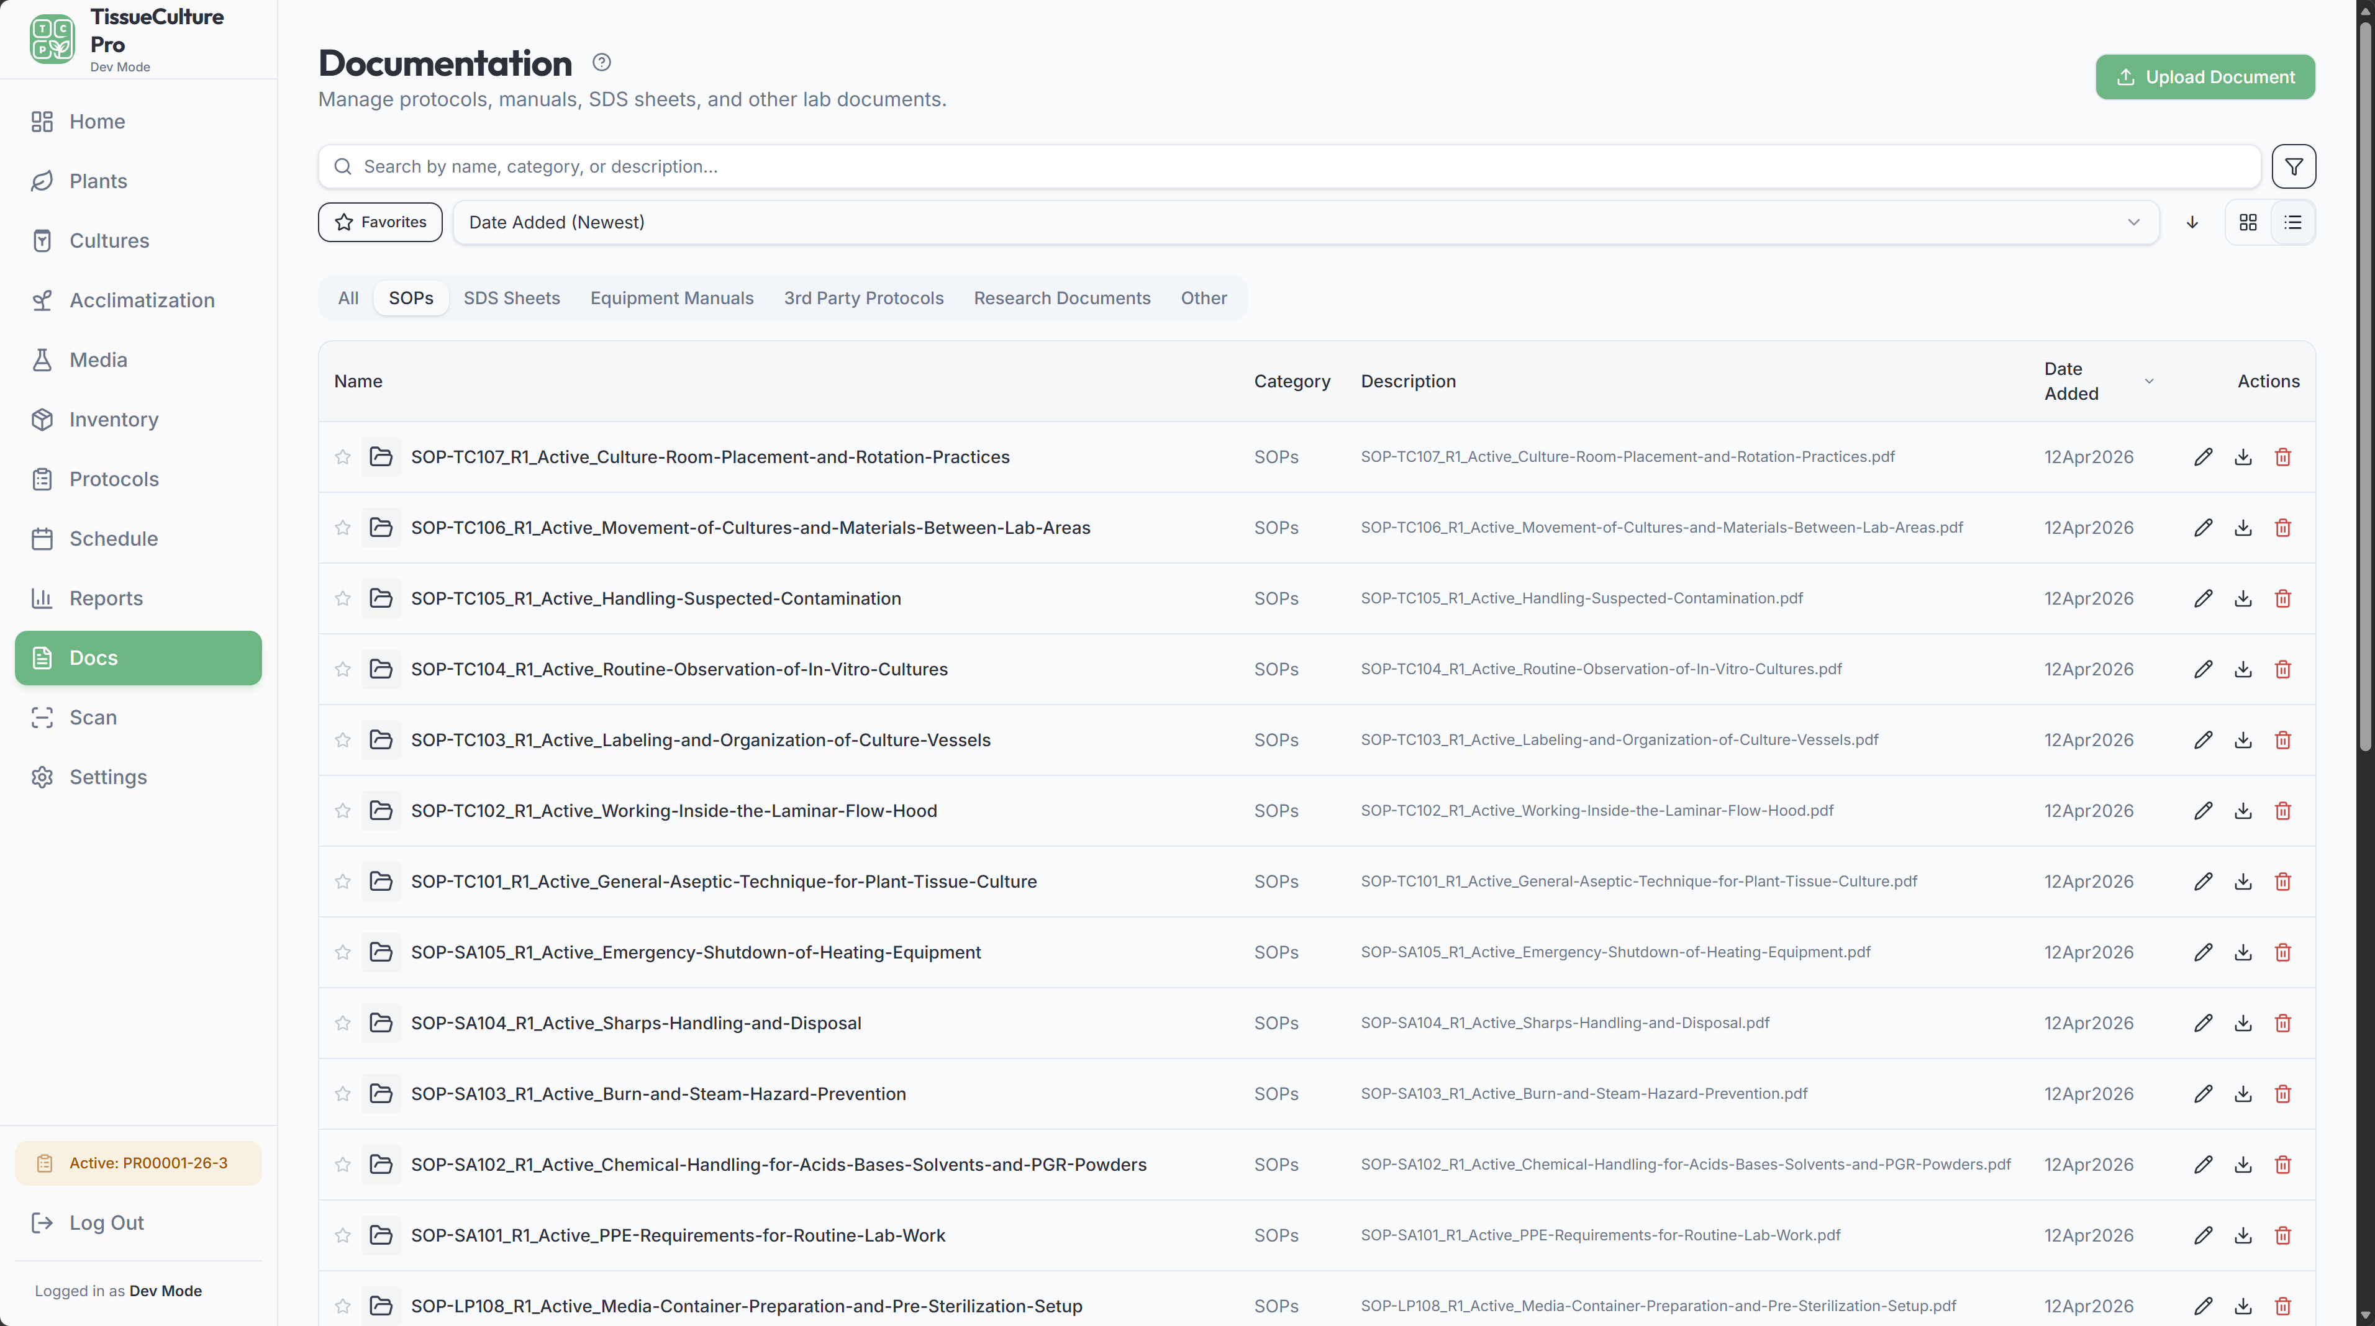Screen dimensions: 2375x1326
Task: Toggle the Favorites filter button
Action: (x=380, y=222)
